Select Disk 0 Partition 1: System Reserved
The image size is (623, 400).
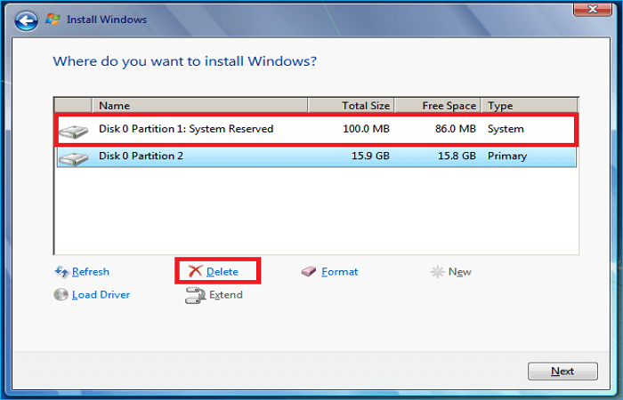click(186, 129)
